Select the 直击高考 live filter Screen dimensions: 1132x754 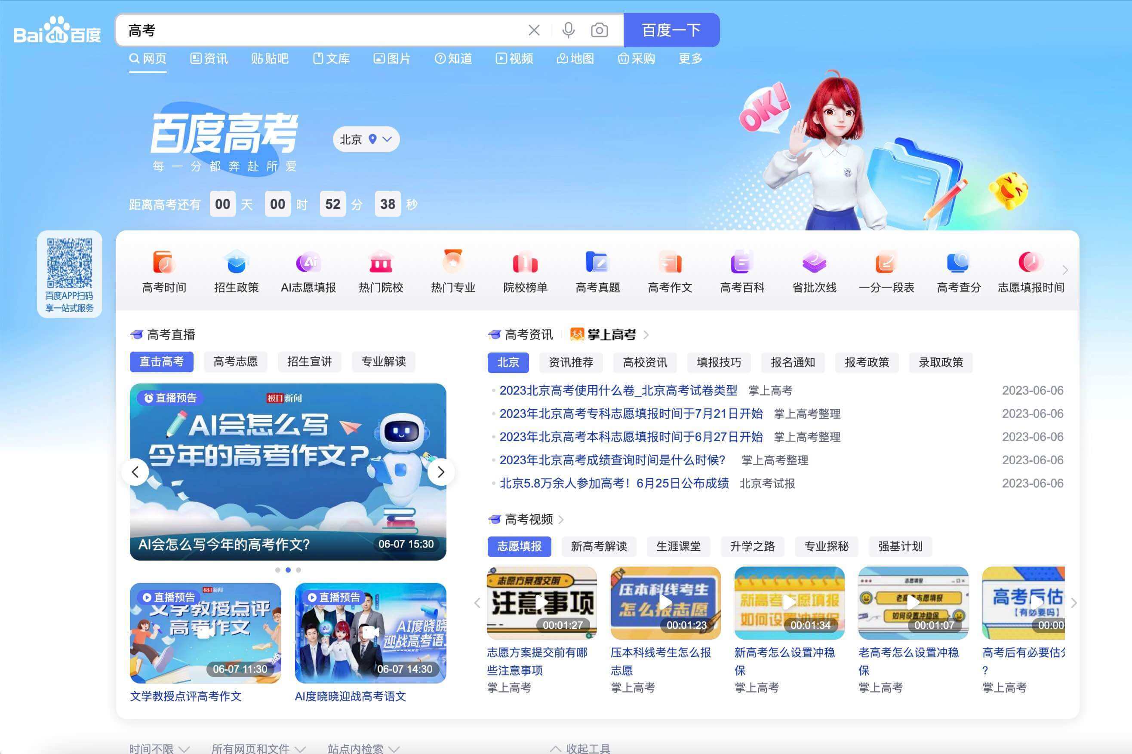(x=161, y=362)
